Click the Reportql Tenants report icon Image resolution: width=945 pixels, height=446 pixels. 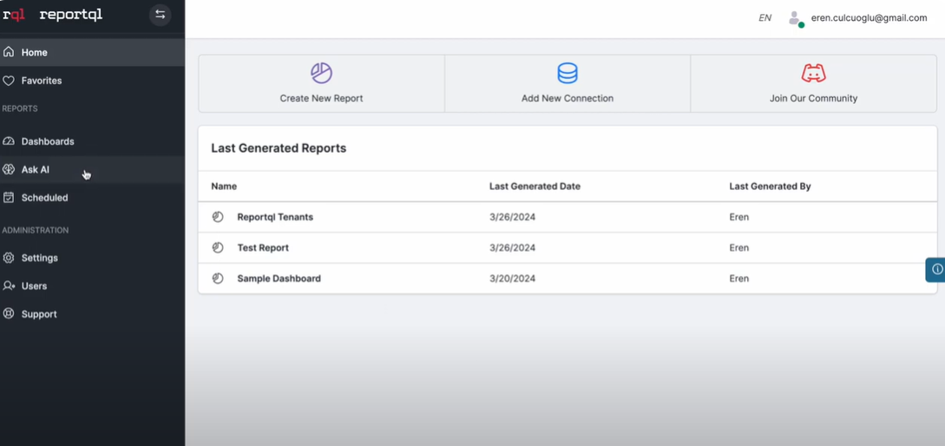[x=218, y=217]
